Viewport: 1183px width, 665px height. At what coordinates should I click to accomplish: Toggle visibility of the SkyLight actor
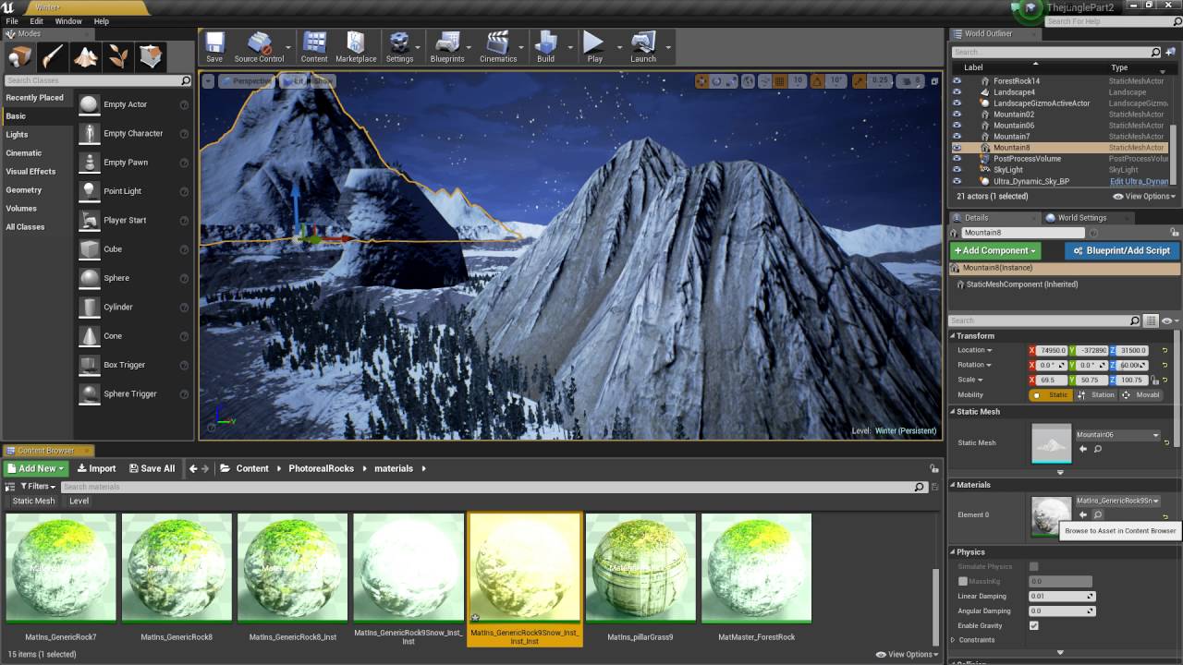click(957, 170)
